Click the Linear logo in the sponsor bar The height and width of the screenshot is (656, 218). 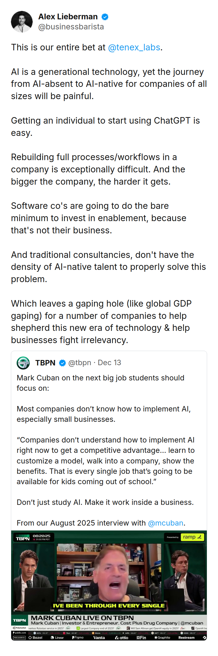(x=57, y=638)
